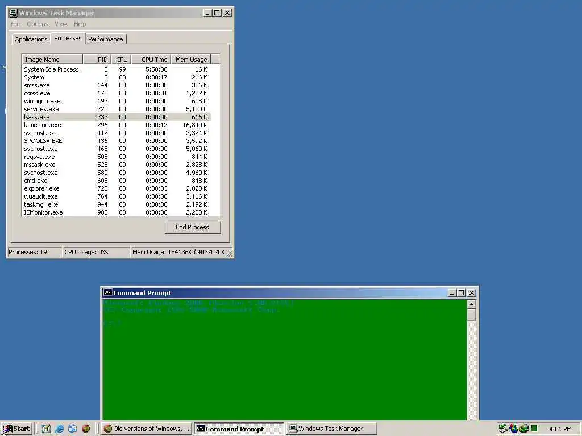Launch Outlook Express from quick launch
This screenshot has height=436, width=582.
click(72, 429)
